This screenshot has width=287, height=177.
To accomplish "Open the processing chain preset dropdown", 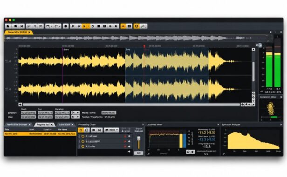I will click(x=111, y=130).
